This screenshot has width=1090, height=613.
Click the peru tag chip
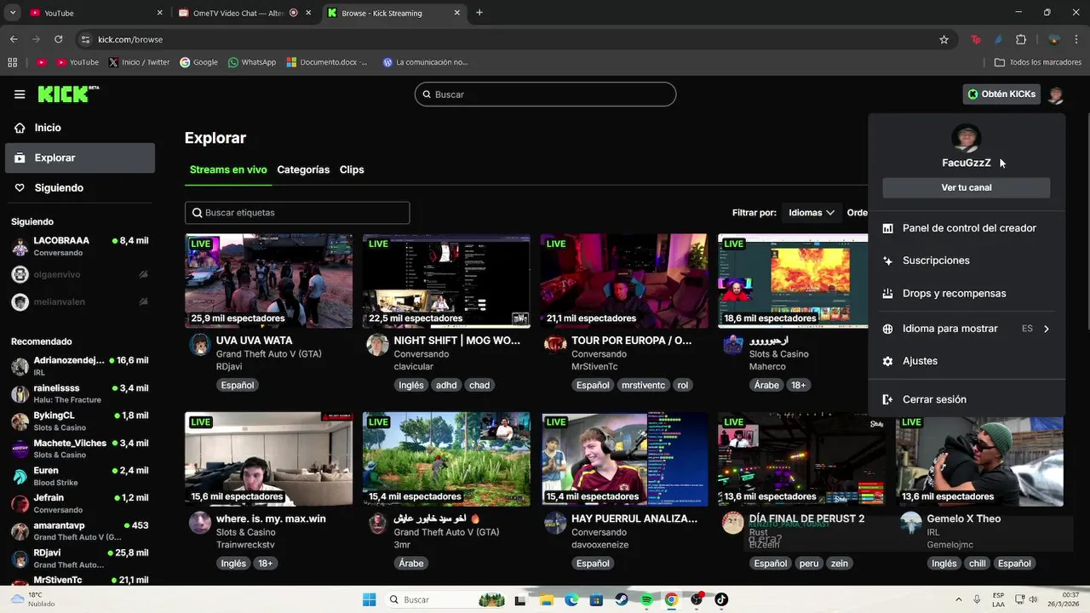coord(809,564)
